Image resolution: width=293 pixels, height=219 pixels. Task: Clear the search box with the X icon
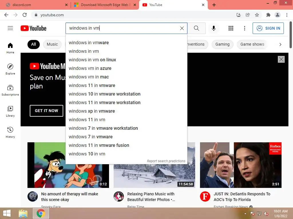(x=182, y=28)
